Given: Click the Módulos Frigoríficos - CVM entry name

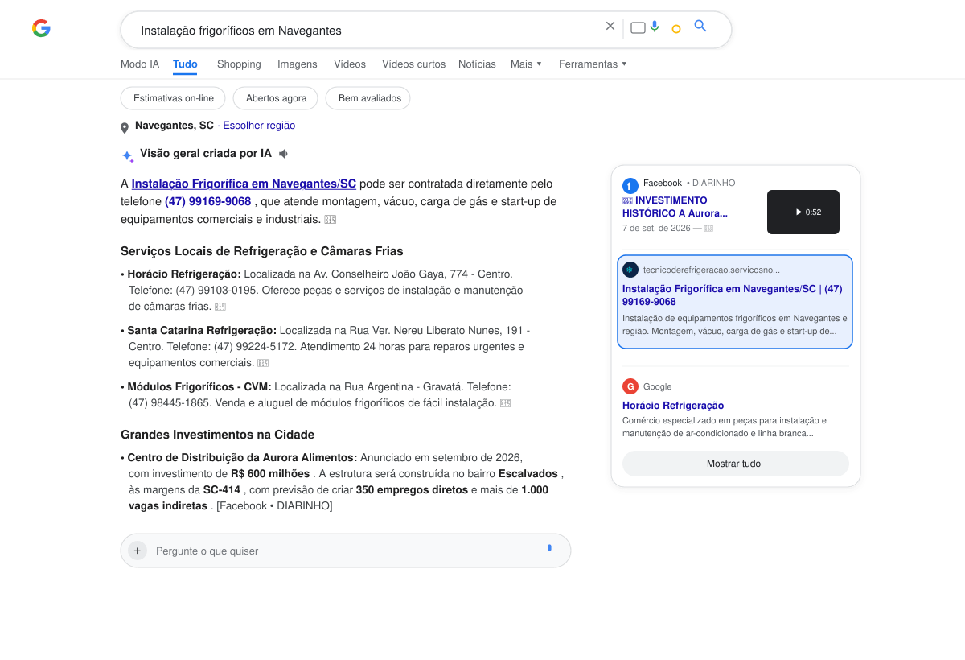Looking at the screenshot, I should pyautogui.click(x=199, y=387).
